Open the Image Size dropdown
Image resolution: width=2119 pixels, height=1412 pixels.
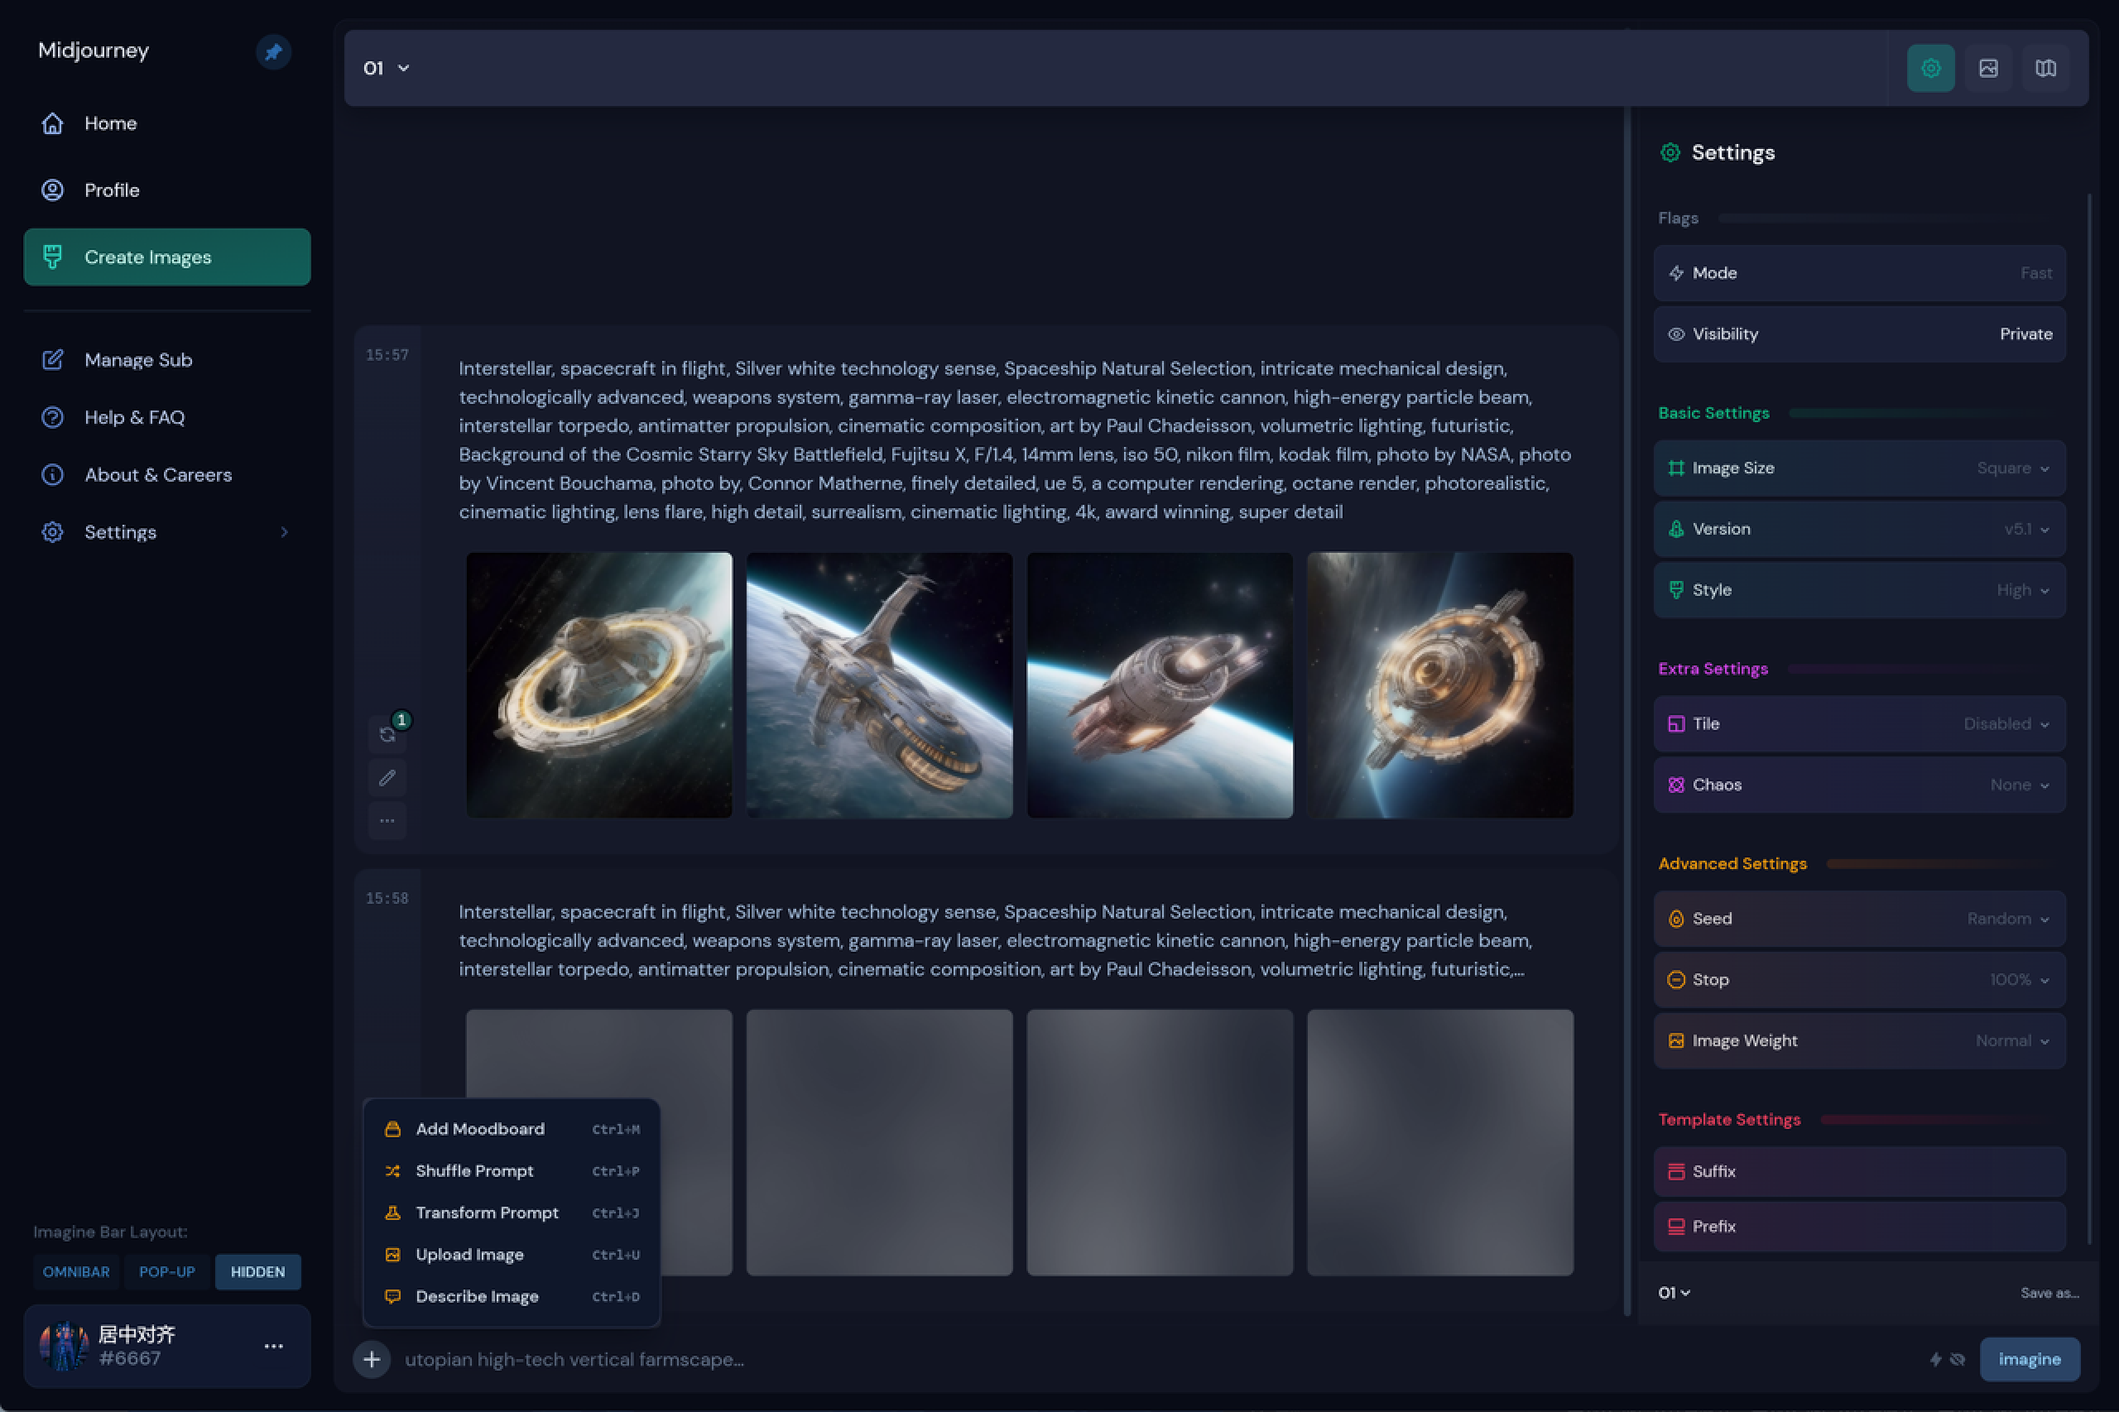pyautogui.click(x=1859, y=468)
